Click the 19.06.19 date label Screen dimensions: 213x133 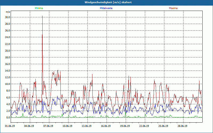(x=125, y=126)
